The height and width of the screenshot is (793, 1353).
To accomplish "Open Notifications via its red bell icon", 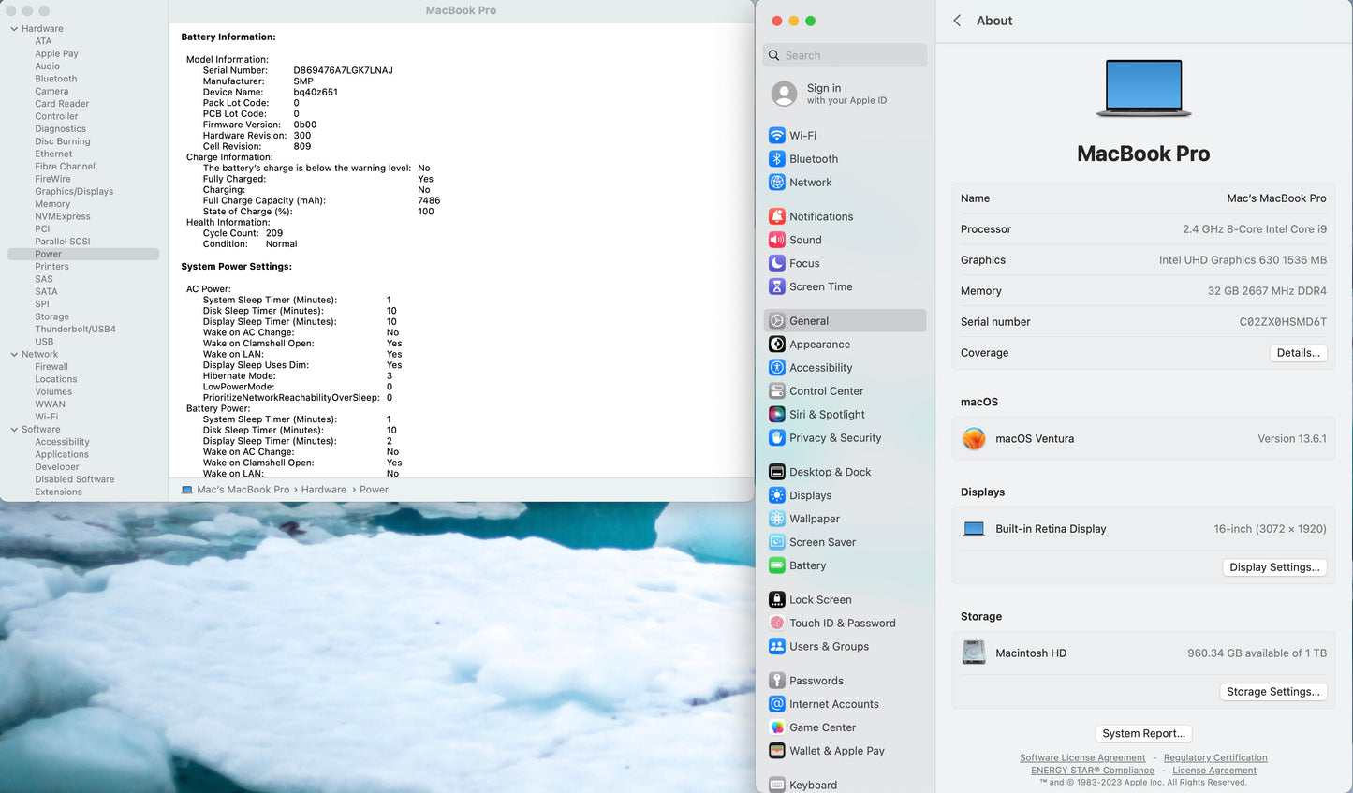I will pyautogui.click(x=776, y=216).
